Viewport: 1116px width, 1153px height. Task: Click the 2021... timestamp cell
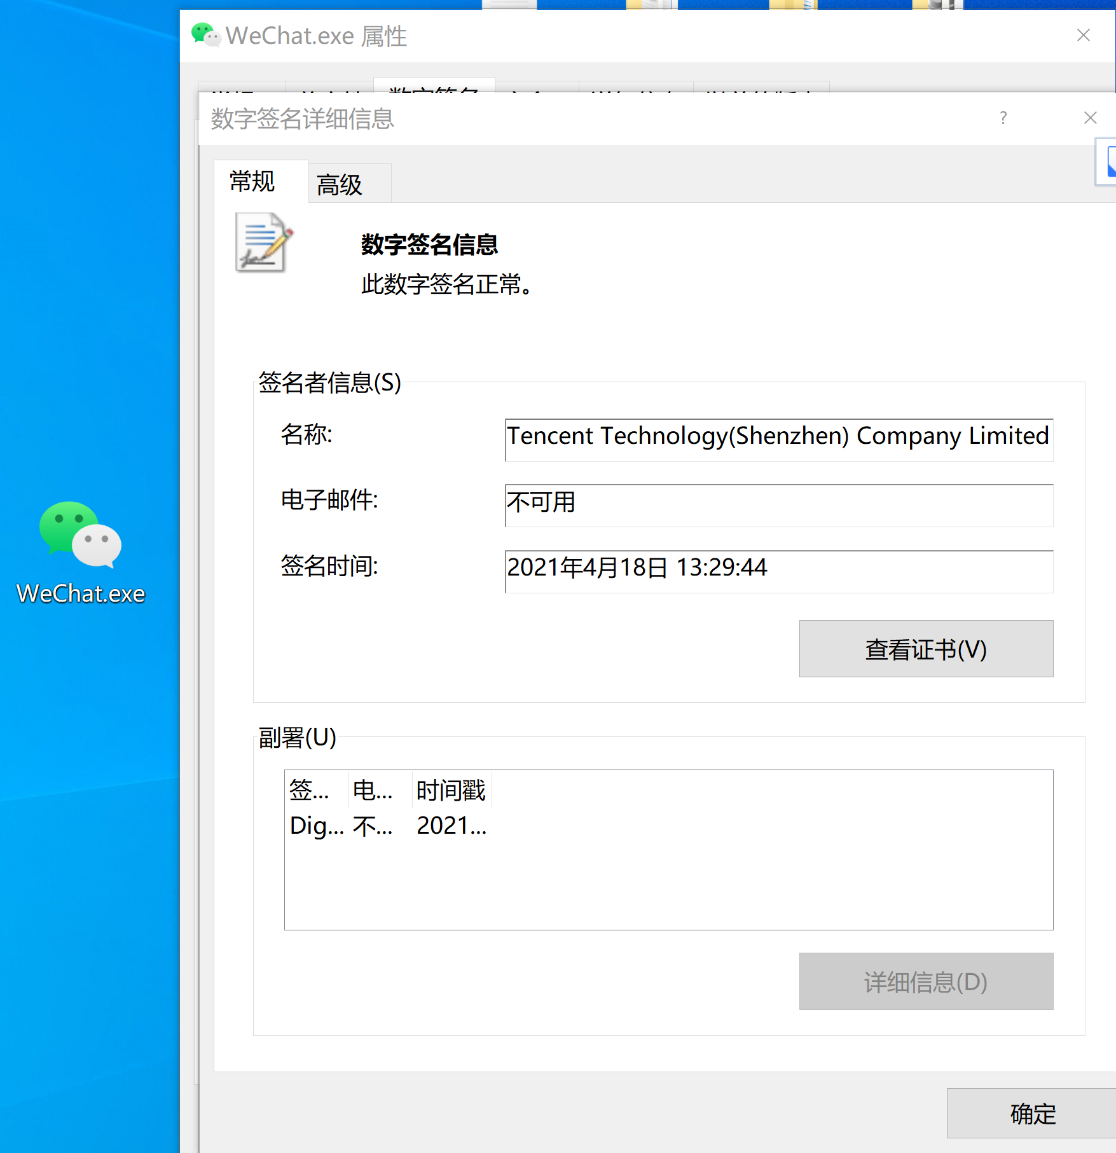point(451,825)
